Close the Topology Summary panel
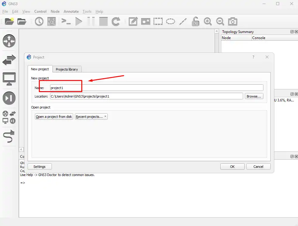 tap(296, 32)
